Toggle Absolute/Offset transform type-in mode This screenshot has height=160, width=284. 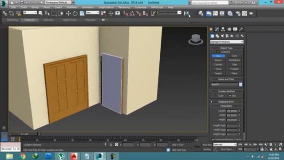[x=116, y=144]
